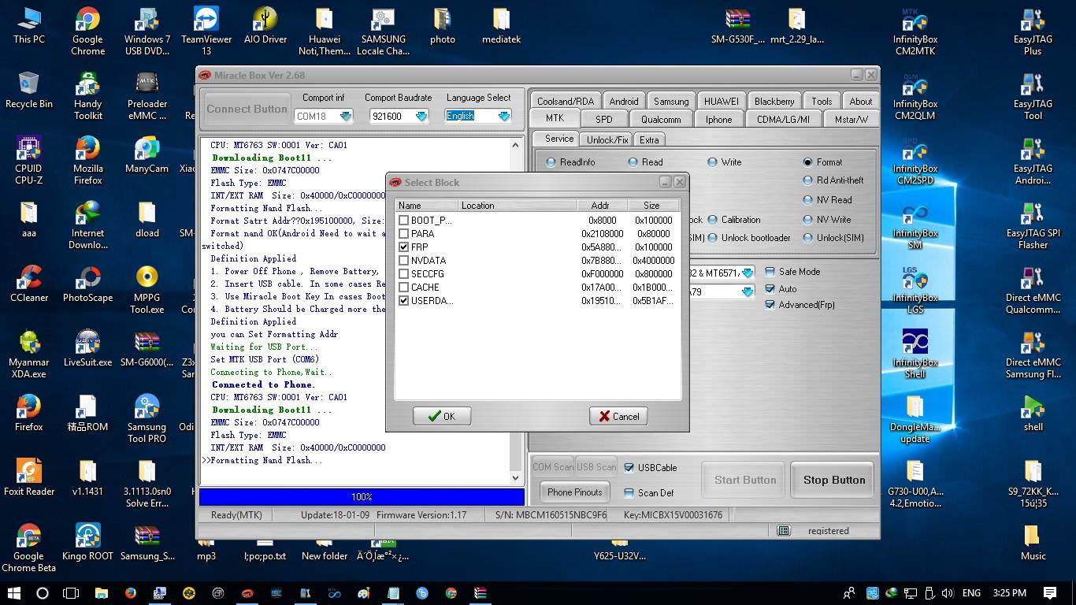This screenshot has height=605, width=1076.
Task: Open the Comport Baudrate dropdown
Action: tap(421, 117)
